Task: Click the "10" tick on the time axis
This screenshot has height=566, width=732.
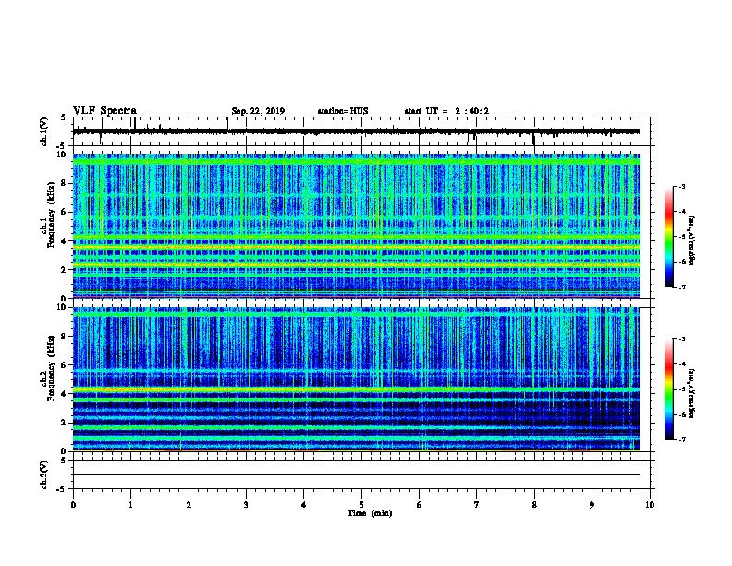Action: pyautogui.click(x=650, y=505)
